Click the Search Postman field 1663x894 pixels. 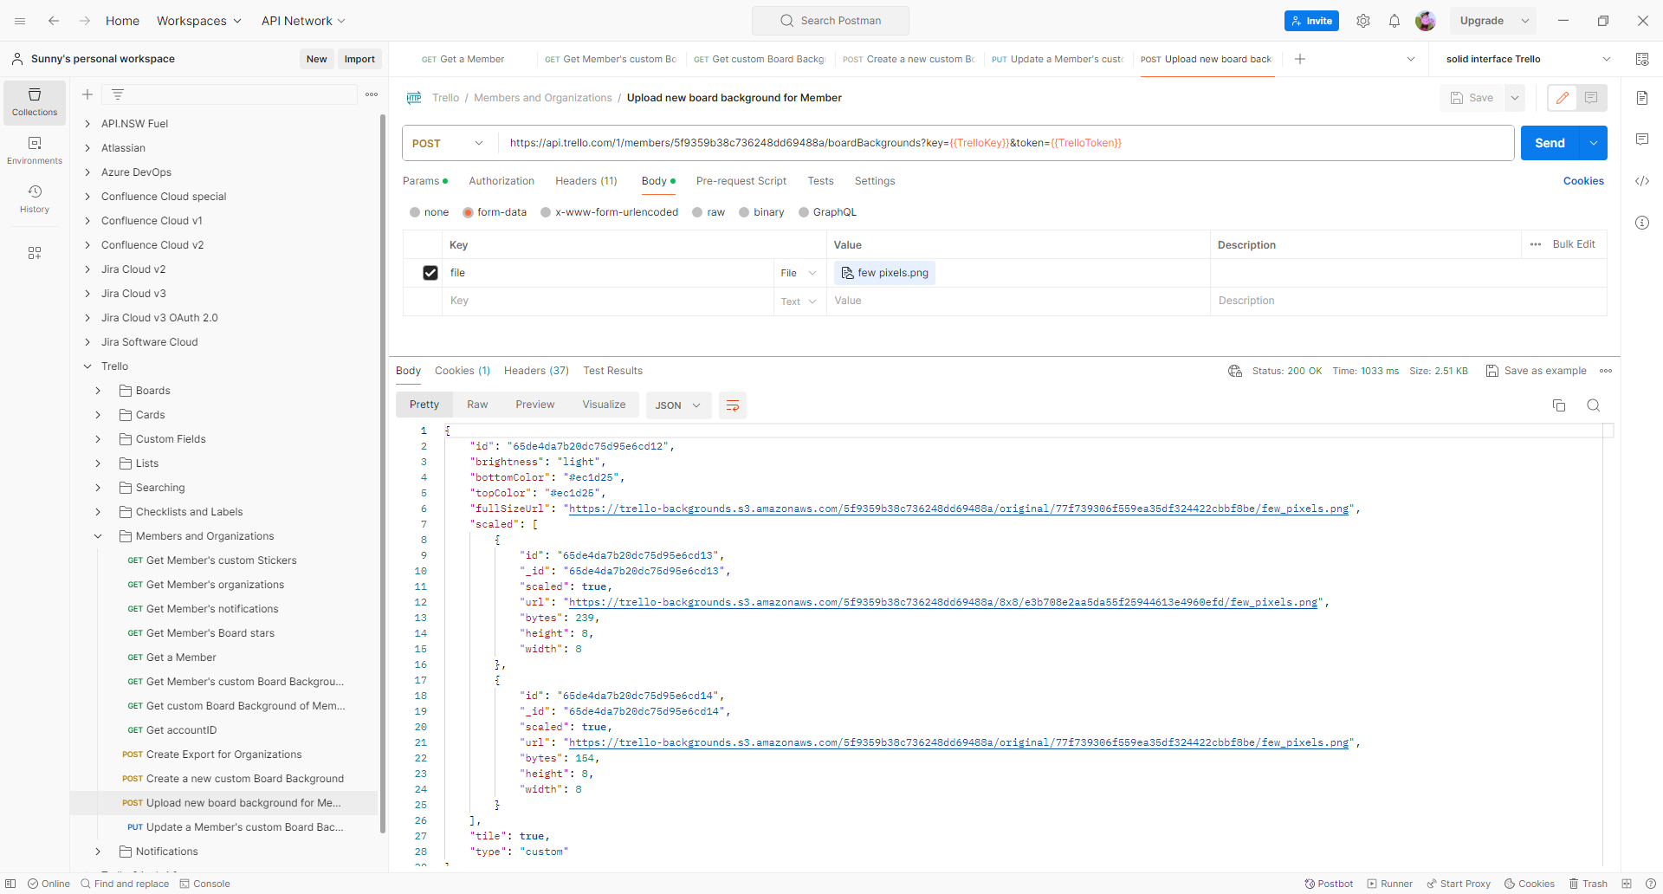pyautogui.click(x=831, y=21)
